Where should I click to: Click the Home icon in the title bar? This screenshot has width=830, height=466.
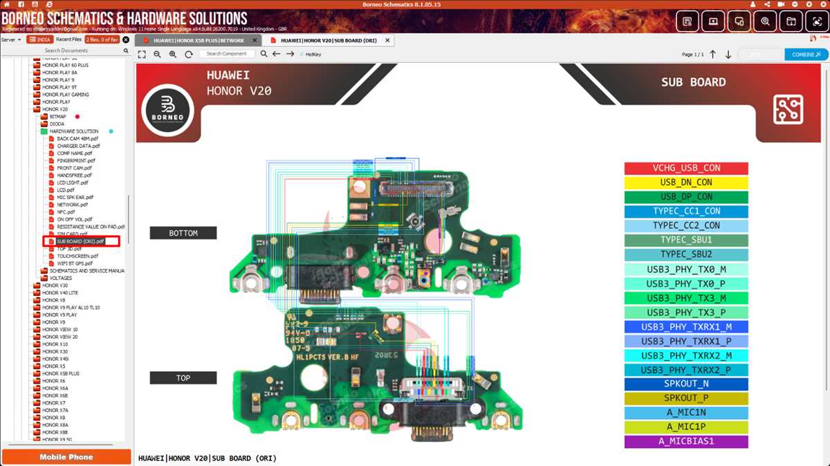coord(7,4)
